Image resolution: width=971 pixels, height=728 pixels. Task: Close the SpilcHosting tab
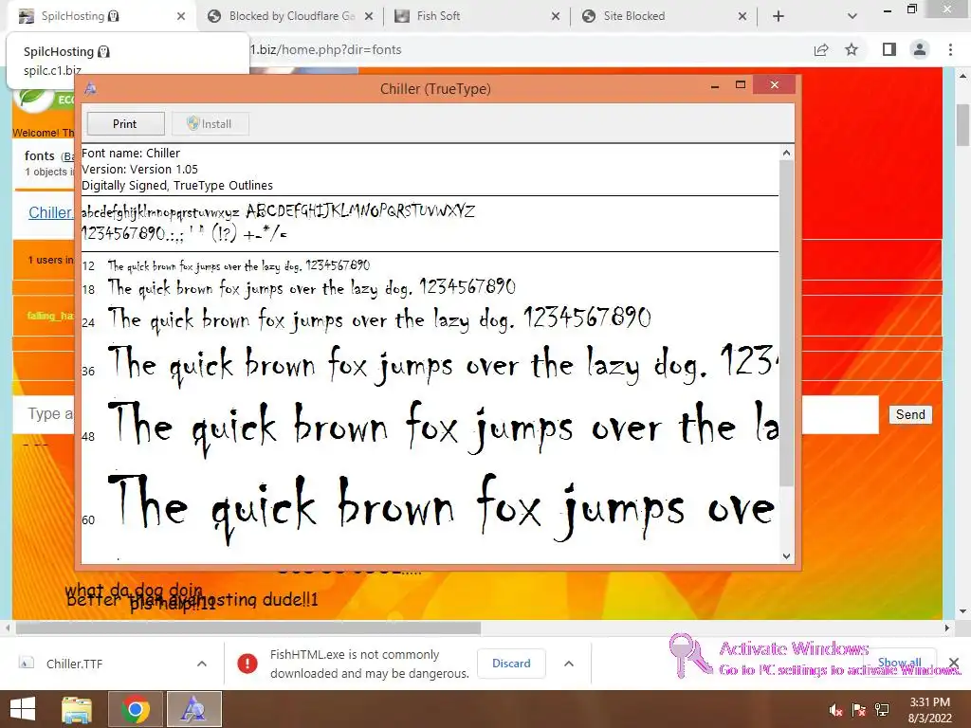click(x=181, y=16)
